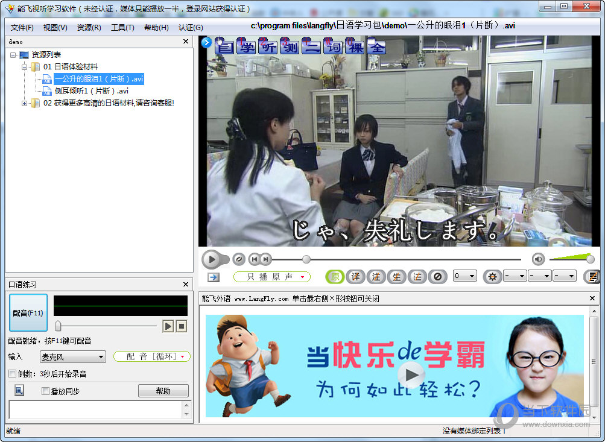Toggle the '生' new words button
The width and height of the screenshot is (605, 442).
click(x=396, y=277)
